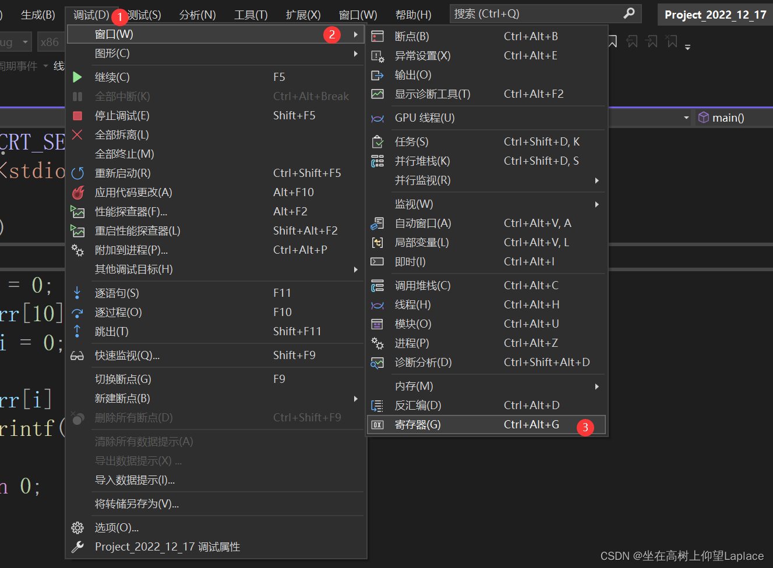Expand Other Debug Targets (其他调试目标) submenu
773x568 pixels.
point(355,269)
